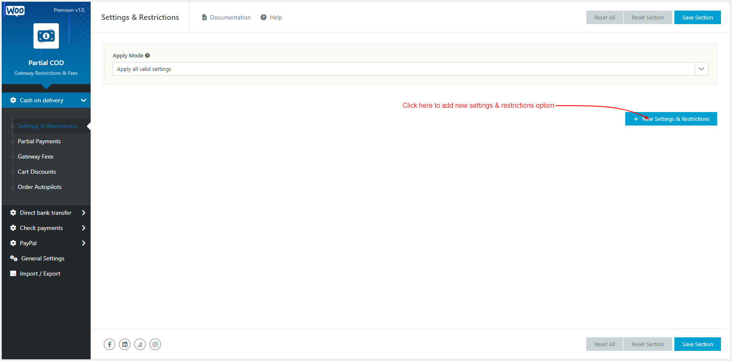Open the Instagram social link icon
732x361 pixels.
click(155, 345)
